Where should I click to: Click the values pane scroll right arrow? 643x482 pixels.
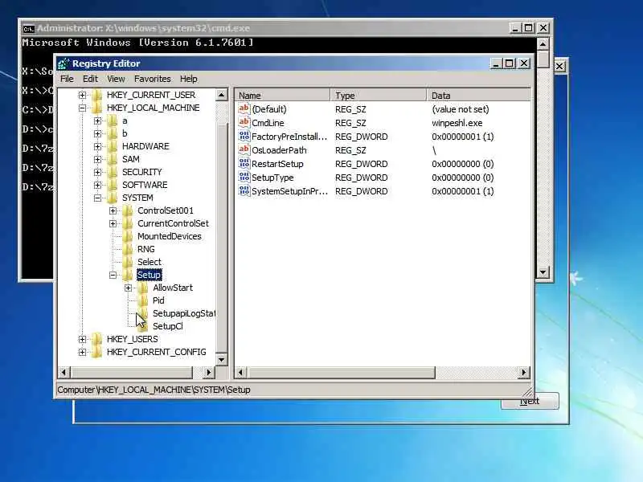[524, 372]
